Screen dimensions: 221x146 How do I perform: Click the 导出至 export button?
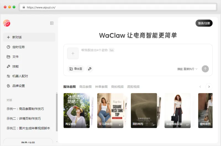tap(76, 69)
